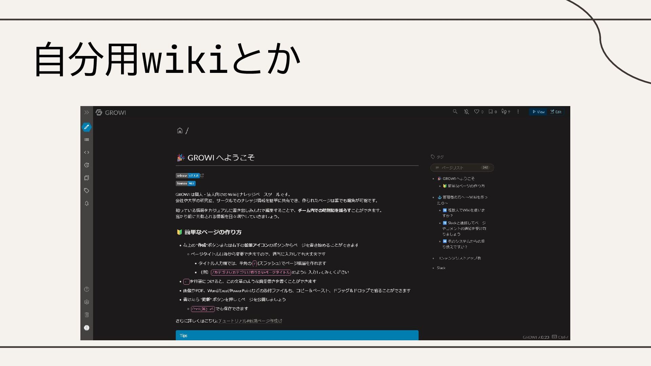Open the three-dot page options menu
The image size is (651, 366).
[x=518, y=111]
